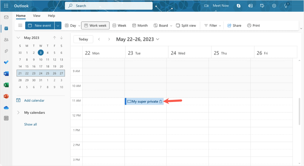Open Mail from the left sidebar

click(x=6, y=17)
